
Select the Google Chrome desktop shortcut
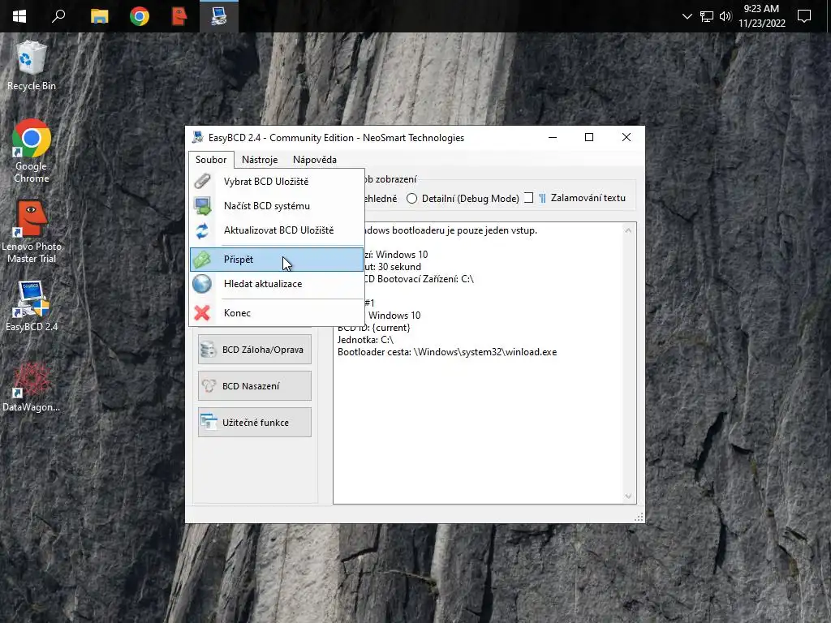click(x=32, y=152)
